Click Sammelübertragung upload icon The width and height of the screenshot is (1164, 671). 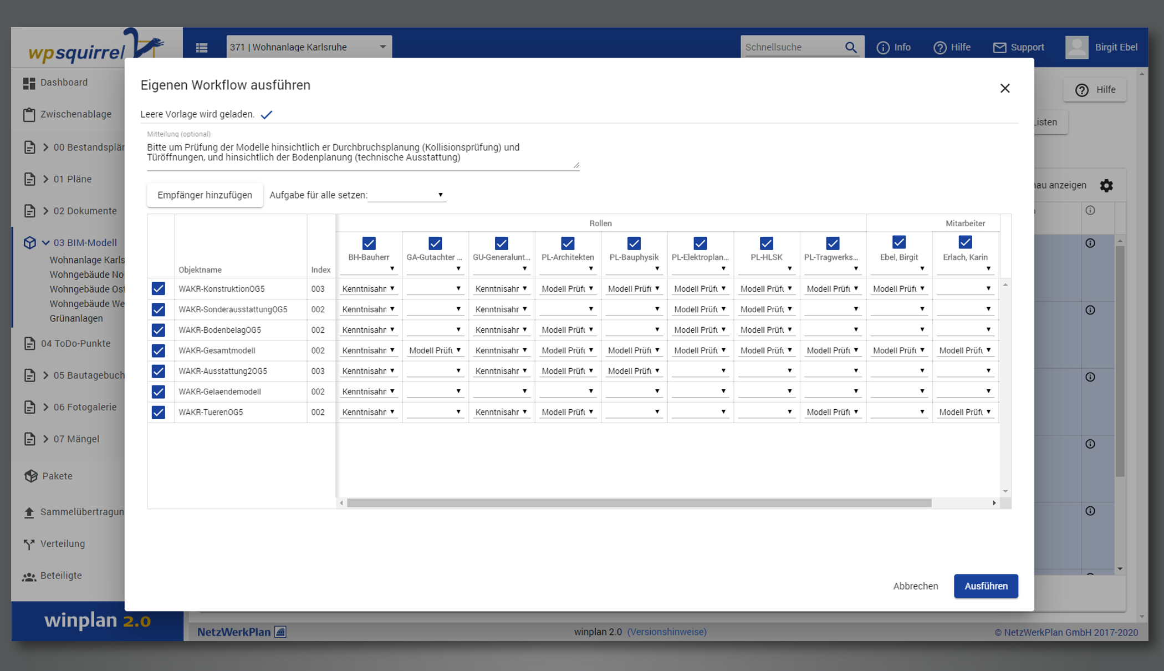coord(29,512)
